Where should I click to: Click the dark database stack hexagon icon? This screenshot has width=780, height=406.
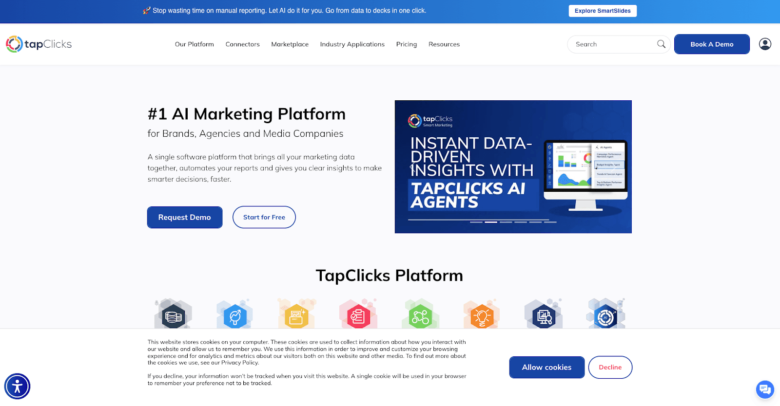coord(173,315)
